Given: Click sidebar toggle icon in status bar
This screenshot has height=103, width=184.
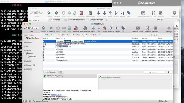Looking at the screenshot, I should tap(25, 101).
